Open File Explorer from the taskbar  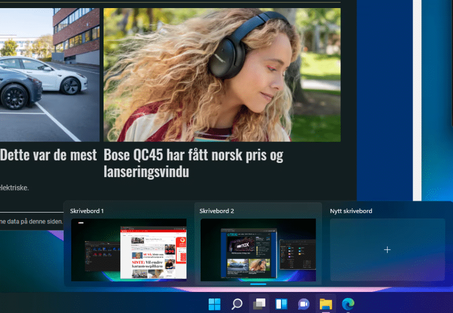[326, 304]
